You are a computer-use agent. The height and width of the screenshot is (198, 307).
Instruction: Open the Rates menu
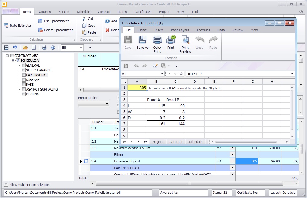click(122, 12)
